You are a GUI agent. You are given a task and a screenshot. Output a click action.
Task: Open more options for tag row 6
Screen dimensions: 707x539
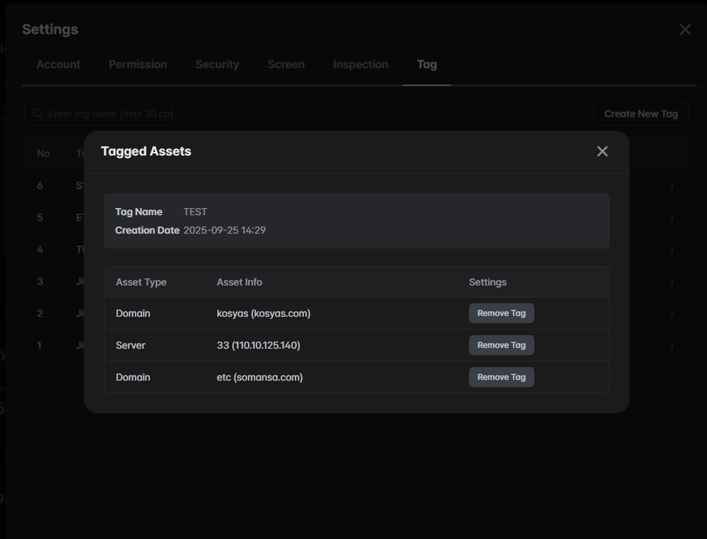[x=671, y=185]
